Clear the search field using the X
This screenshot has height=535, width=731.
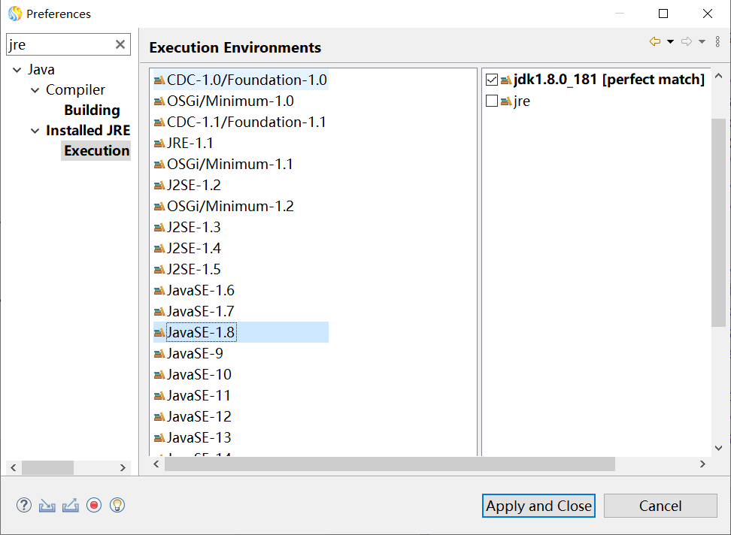point(120,44)
